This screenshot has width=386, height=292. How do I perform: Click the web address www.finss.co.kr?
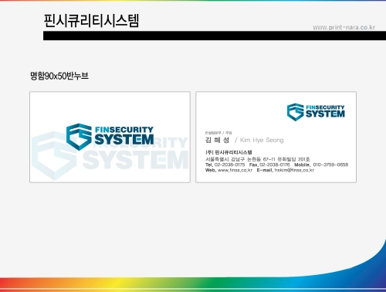235,170
